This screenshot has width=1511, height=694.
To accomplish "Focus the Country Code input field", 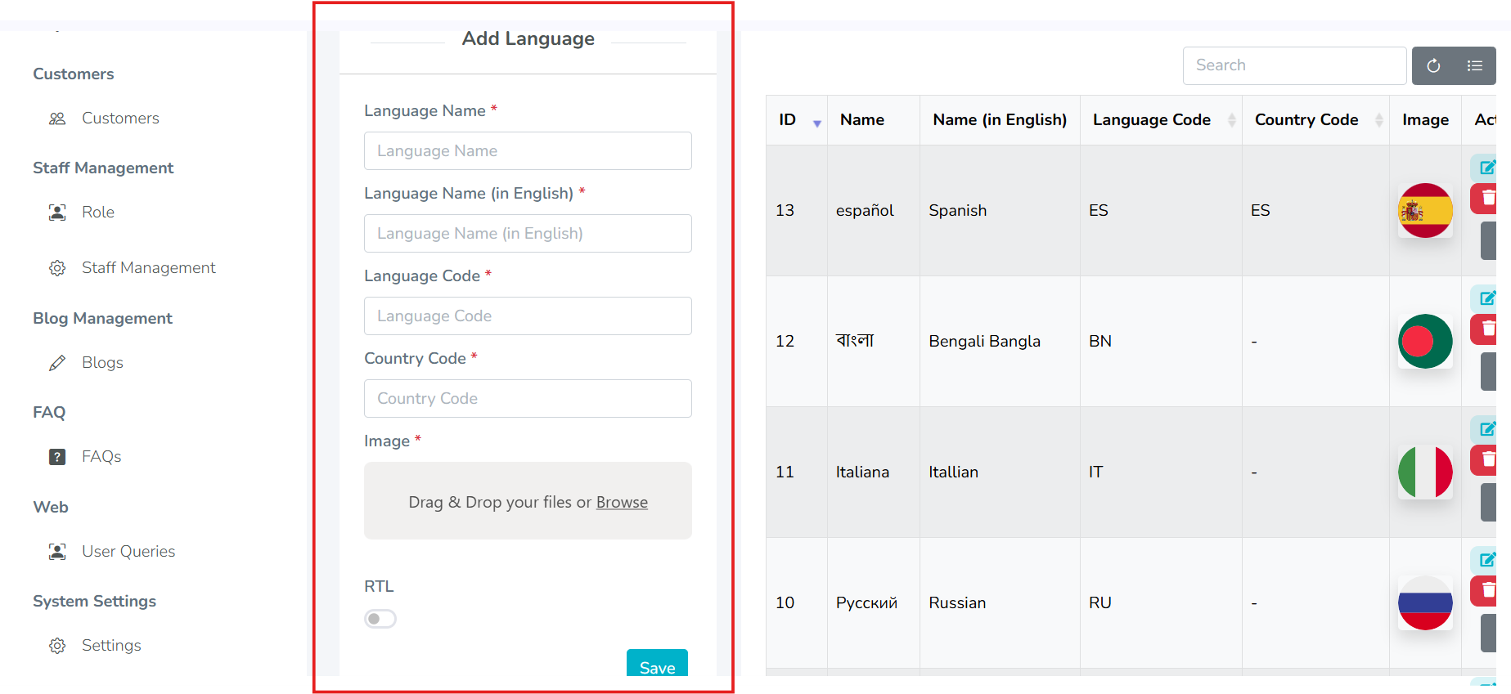I will click(x=528, y=399).
